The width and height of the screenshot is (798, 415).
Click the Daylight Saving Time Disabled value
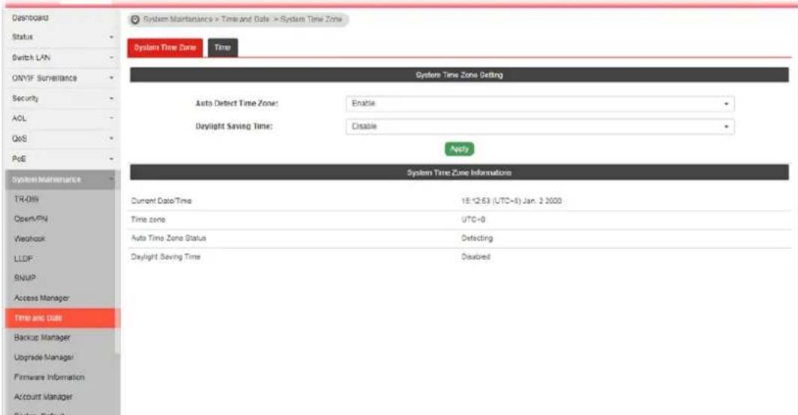(x=475, y=257)
